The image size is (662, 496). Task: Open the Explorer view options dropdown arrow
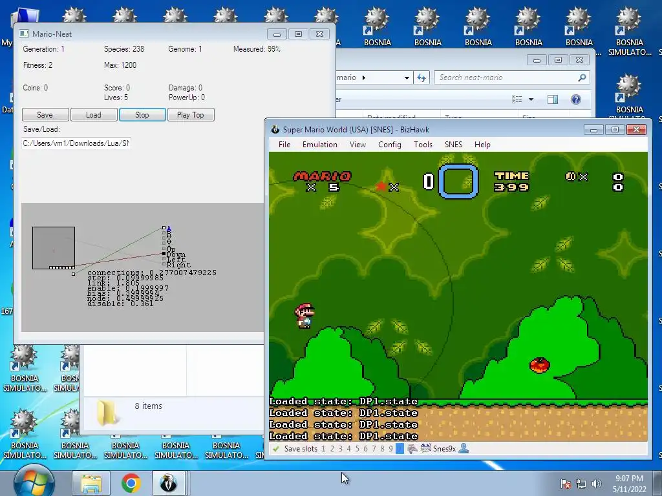pyautogui.click(x=531, y=99)
